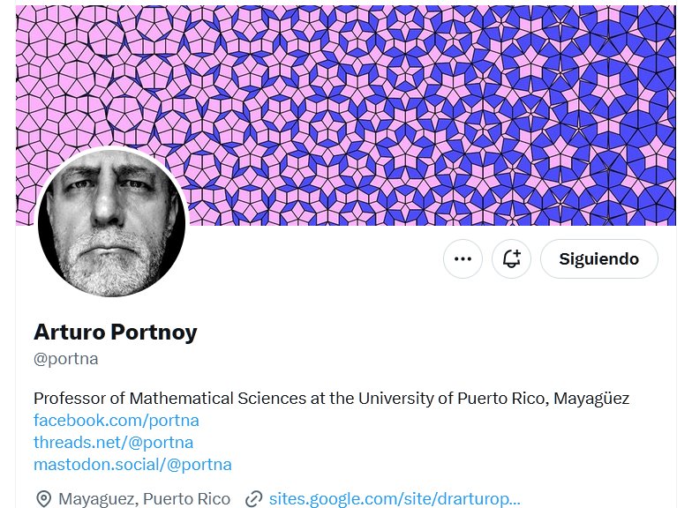Image resolution: width=692 pixels, height=508 pixels.
Task: Click Mathematical Sciences in the bio
Action: point(208,398)
